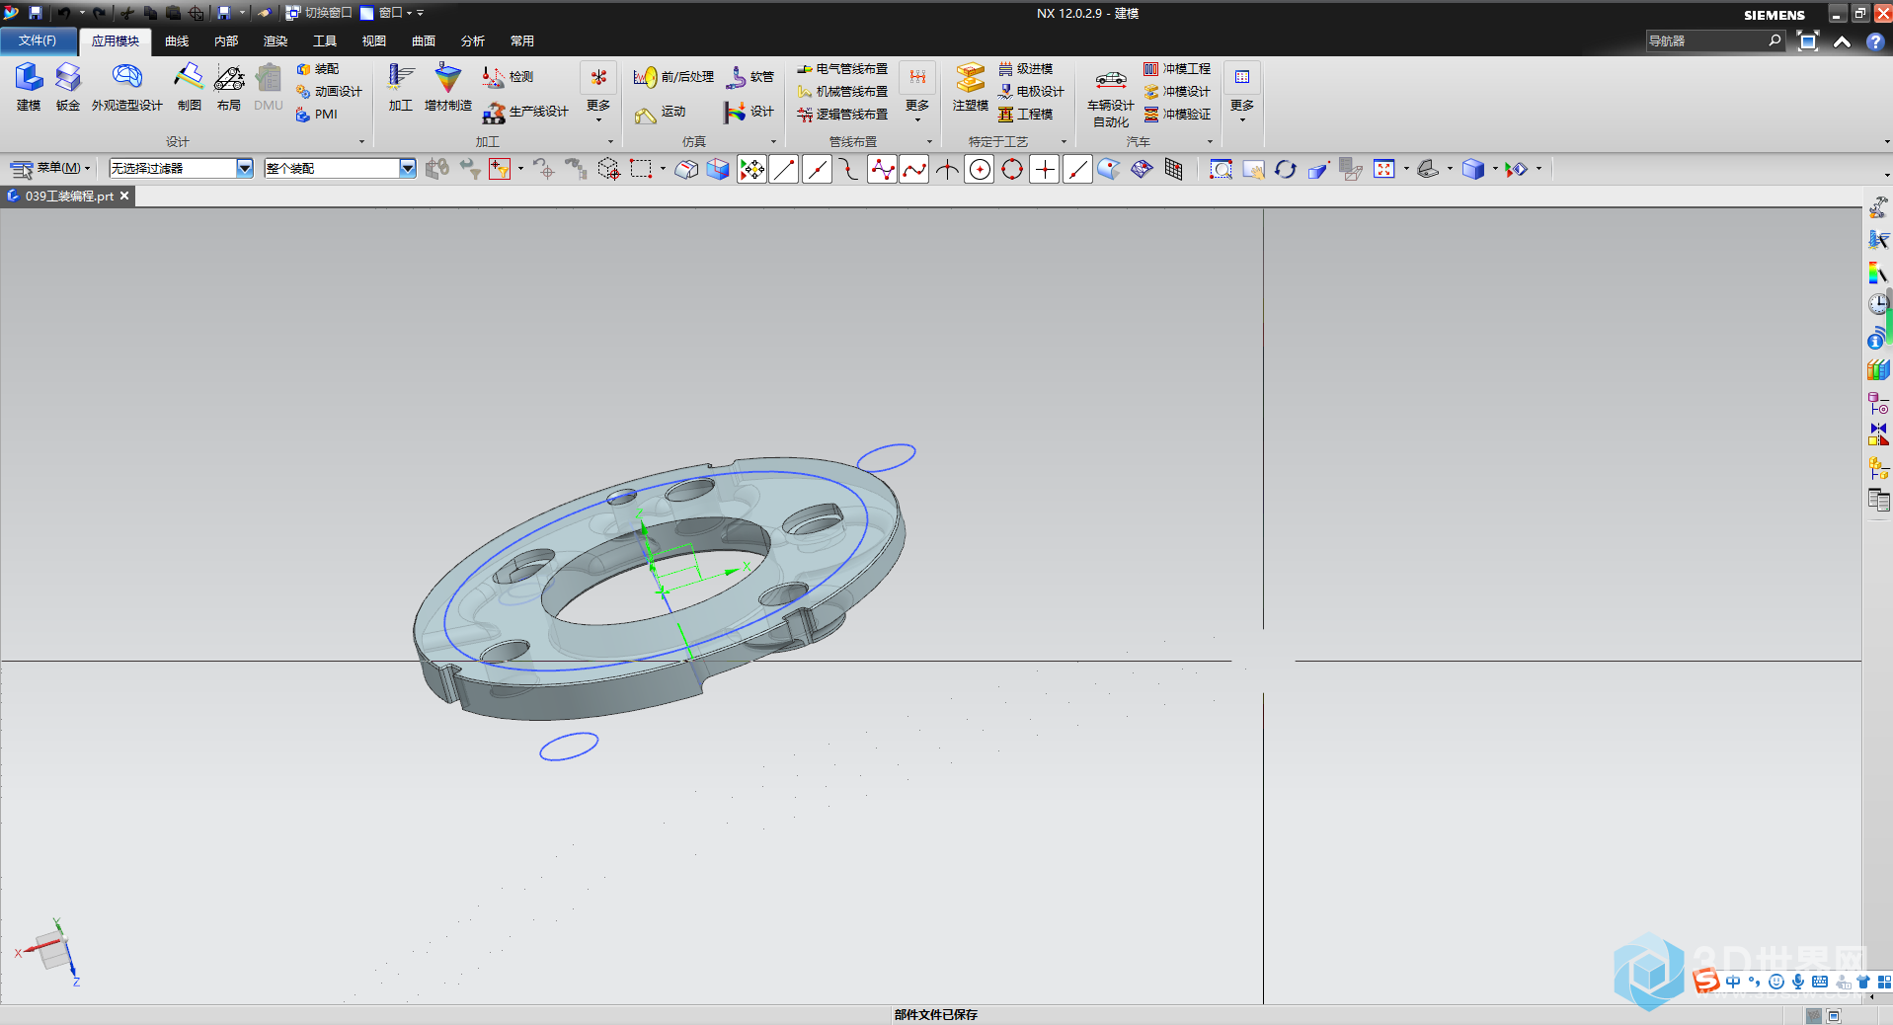Open the history clock resource bar icon
1893x1025 pixels.
pos(1878,304)
